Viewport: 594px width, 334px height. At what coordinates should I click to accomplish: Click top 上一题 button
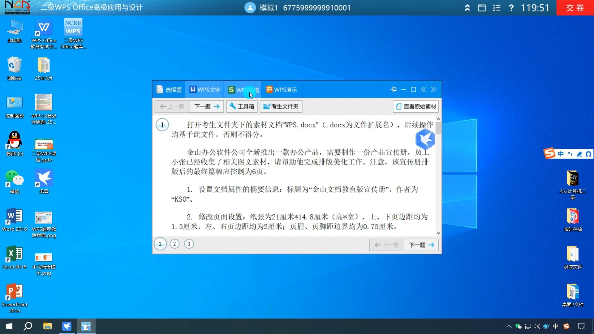pyautogui.click(x=172, y=106)
